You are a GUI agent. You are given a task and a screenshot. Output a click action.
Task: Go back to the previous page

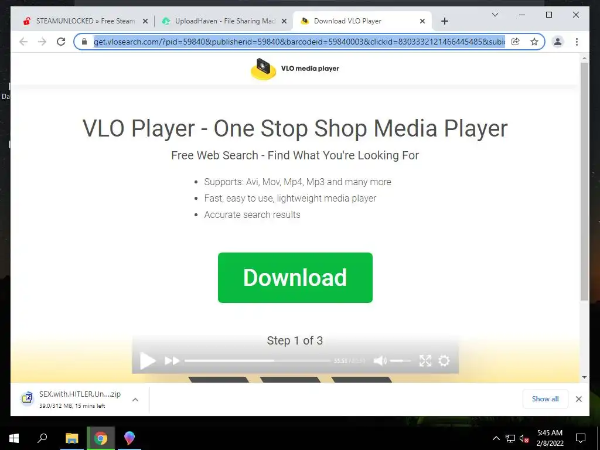click(x=23, y=42)
